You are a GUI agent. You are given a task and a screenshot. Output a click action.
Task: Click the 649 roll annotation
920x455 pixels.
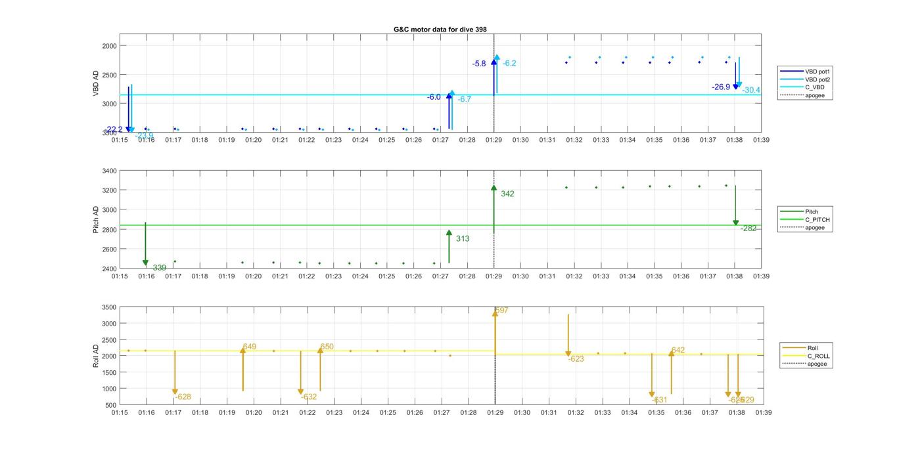click(x=250, y=347)
